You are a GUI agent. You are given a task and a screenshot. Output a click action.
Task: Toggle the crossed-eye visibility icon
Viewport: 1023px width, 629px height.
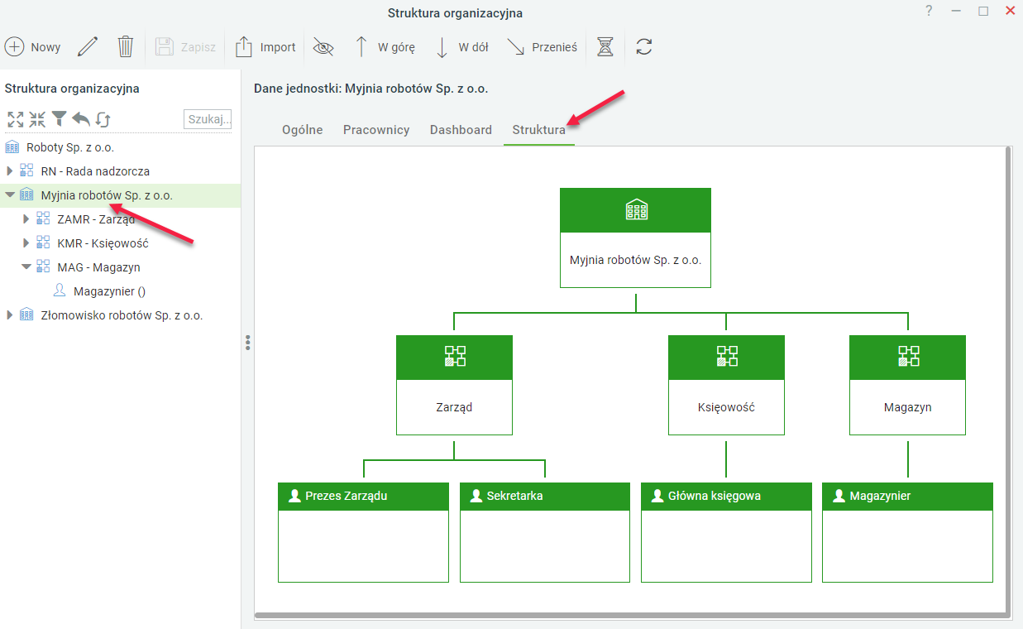323,47
